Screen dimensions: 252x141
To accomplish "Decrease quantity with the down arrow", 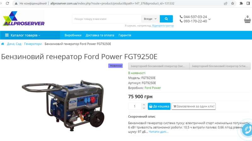I will click(144, 108).
